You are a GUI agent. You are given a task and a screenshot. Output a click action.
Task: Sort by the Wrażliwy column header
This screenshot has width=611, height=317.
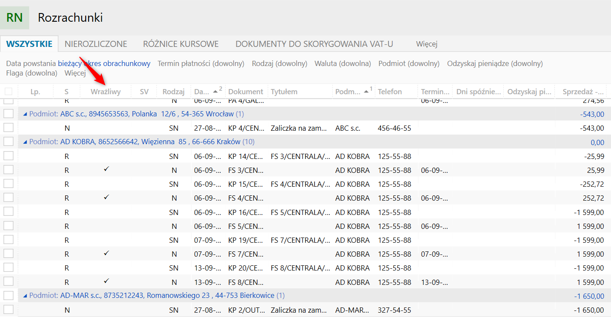pyautogui.click(x=106, y=92)
